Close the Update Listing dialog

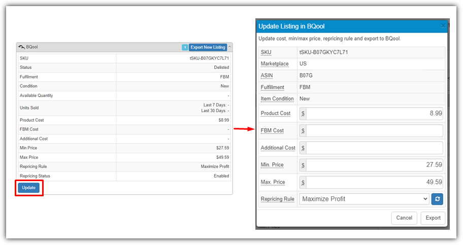click(443, 26)
